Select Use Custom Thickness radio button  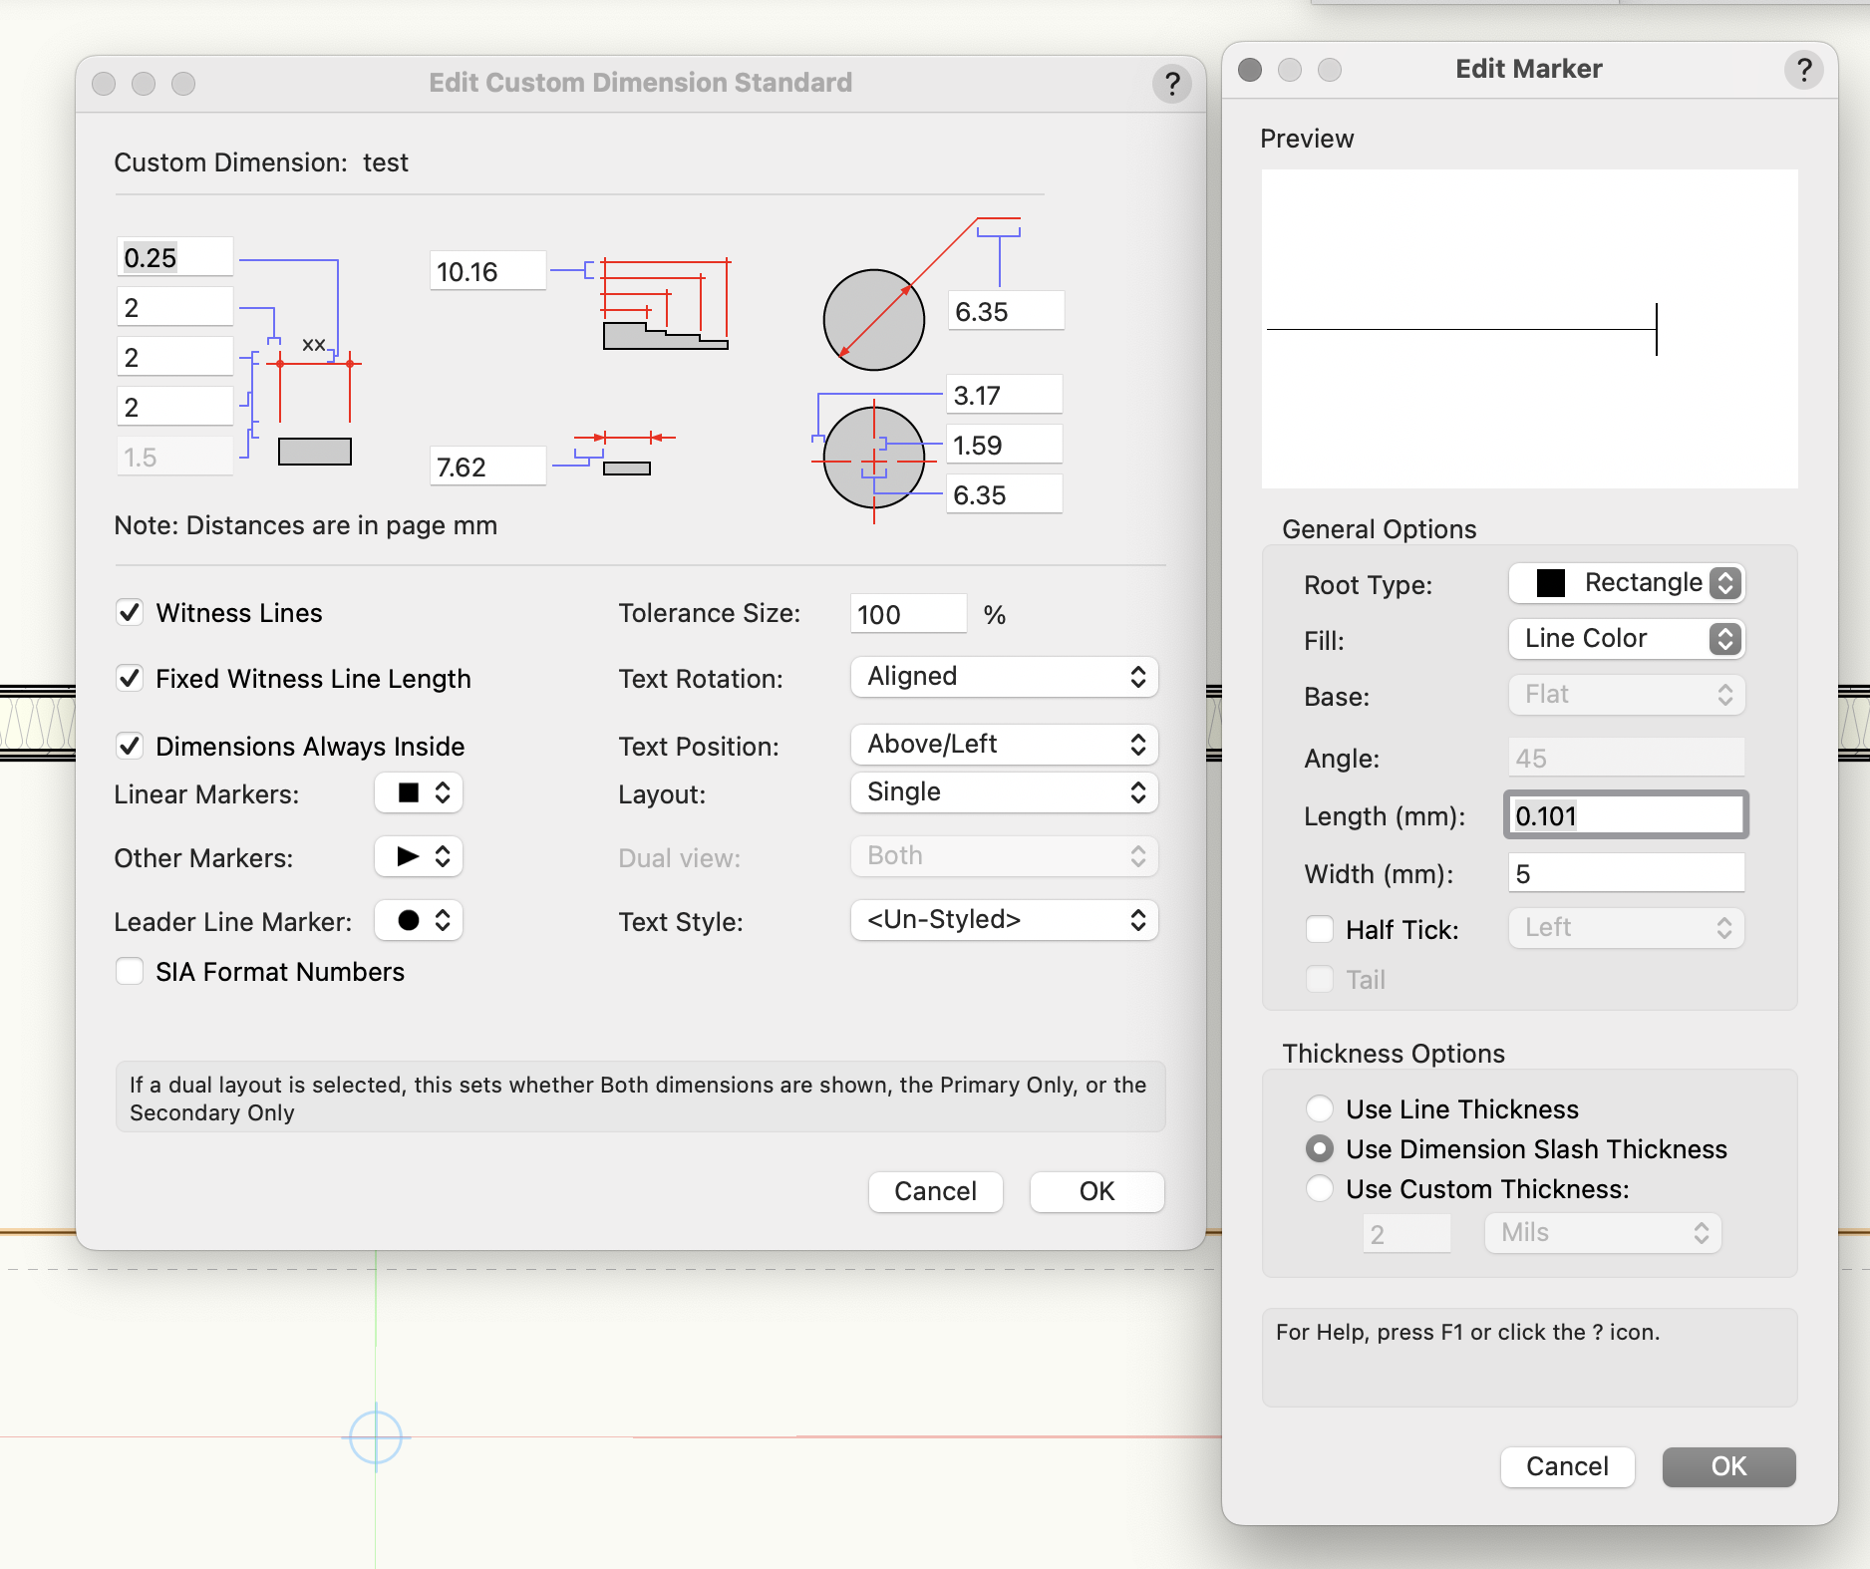point(1320,1188)
